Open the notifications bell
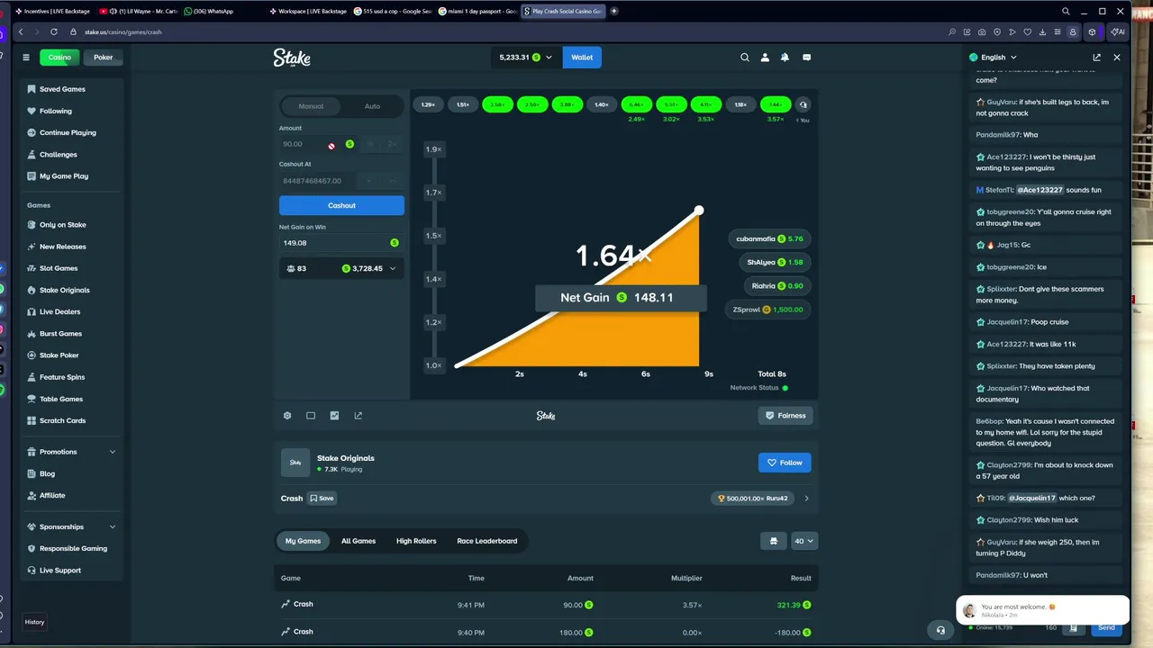 pos(785,57)
